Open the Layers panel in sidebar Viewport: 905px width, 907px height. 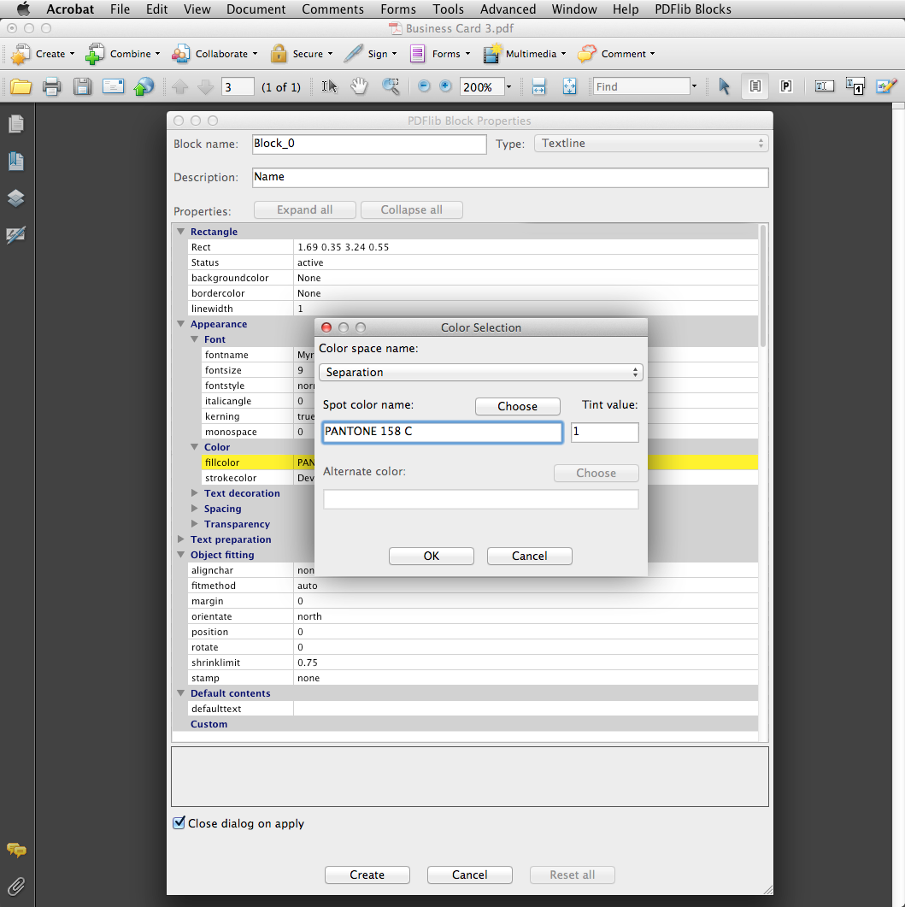(16, 198)
